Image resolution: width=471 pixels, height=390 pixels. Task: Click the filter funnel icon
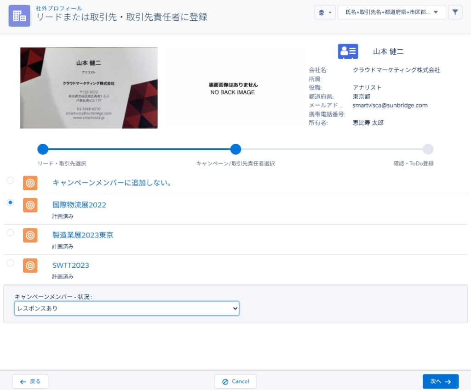click(x=455, y=12)
